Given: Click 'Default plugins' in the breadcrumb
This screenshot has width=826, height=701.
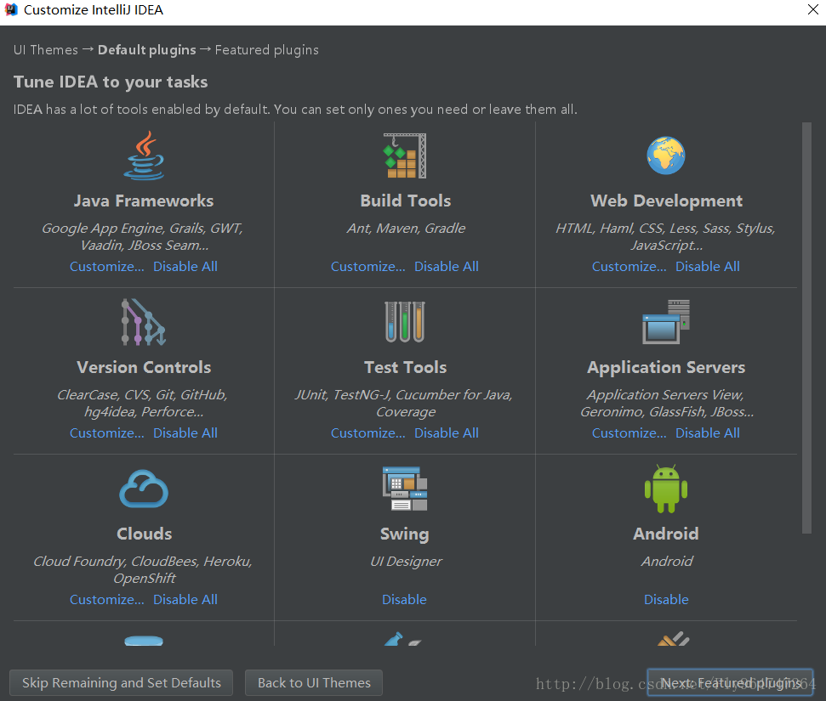Looking at the screenshot, I should point(147,50).
